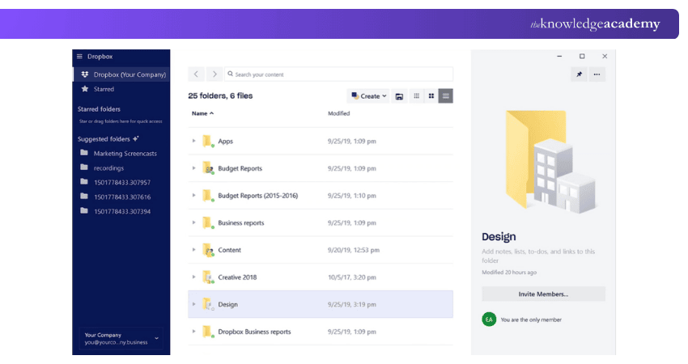Open Starred in the sidebar
This screenshot has height=364, width=688.
(x=104, y=89)
